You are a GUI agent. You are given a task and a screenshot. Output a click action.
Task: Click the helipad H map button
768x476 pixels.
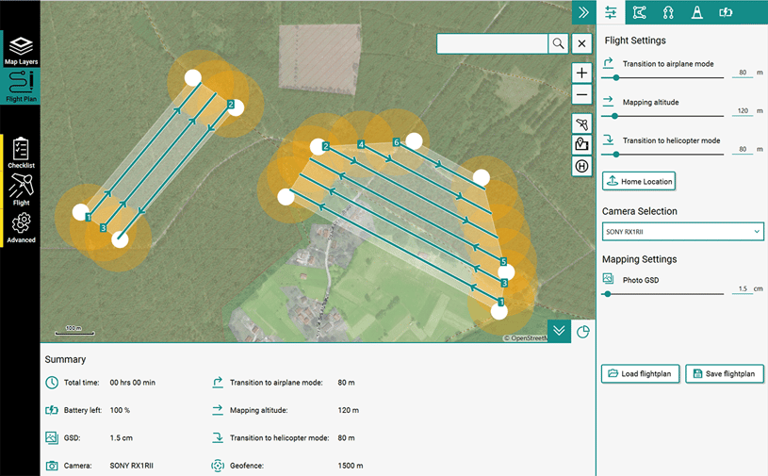point(581,167)
